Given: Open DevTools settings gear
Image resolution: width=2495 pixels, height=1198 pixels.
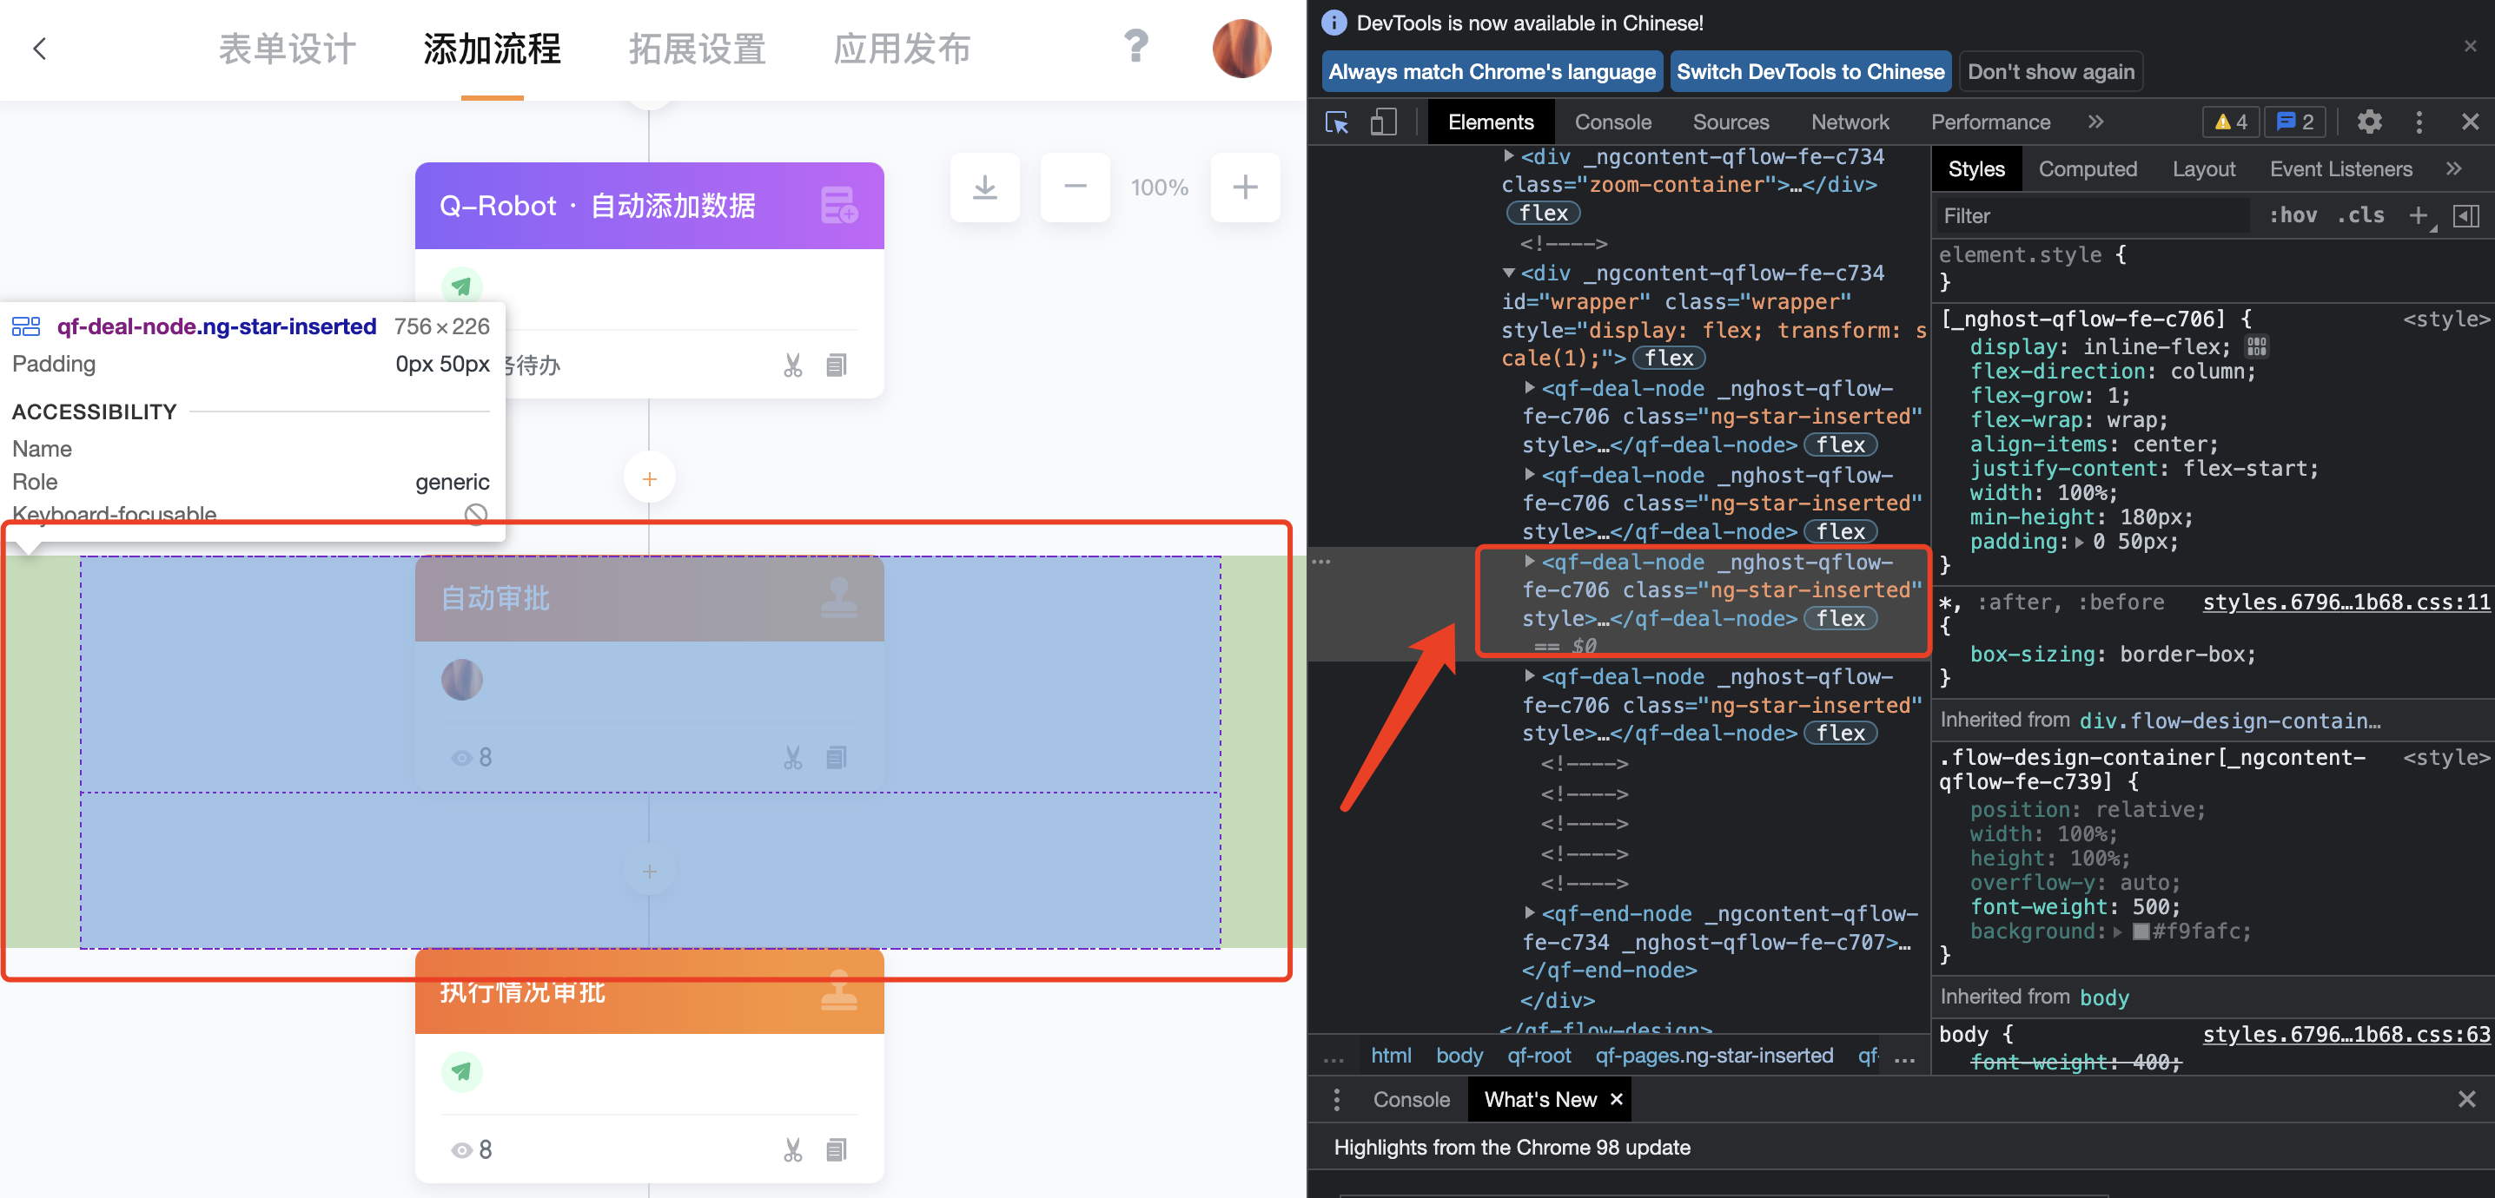Looking at the screenshot, I should click(x=2369, y=122).
